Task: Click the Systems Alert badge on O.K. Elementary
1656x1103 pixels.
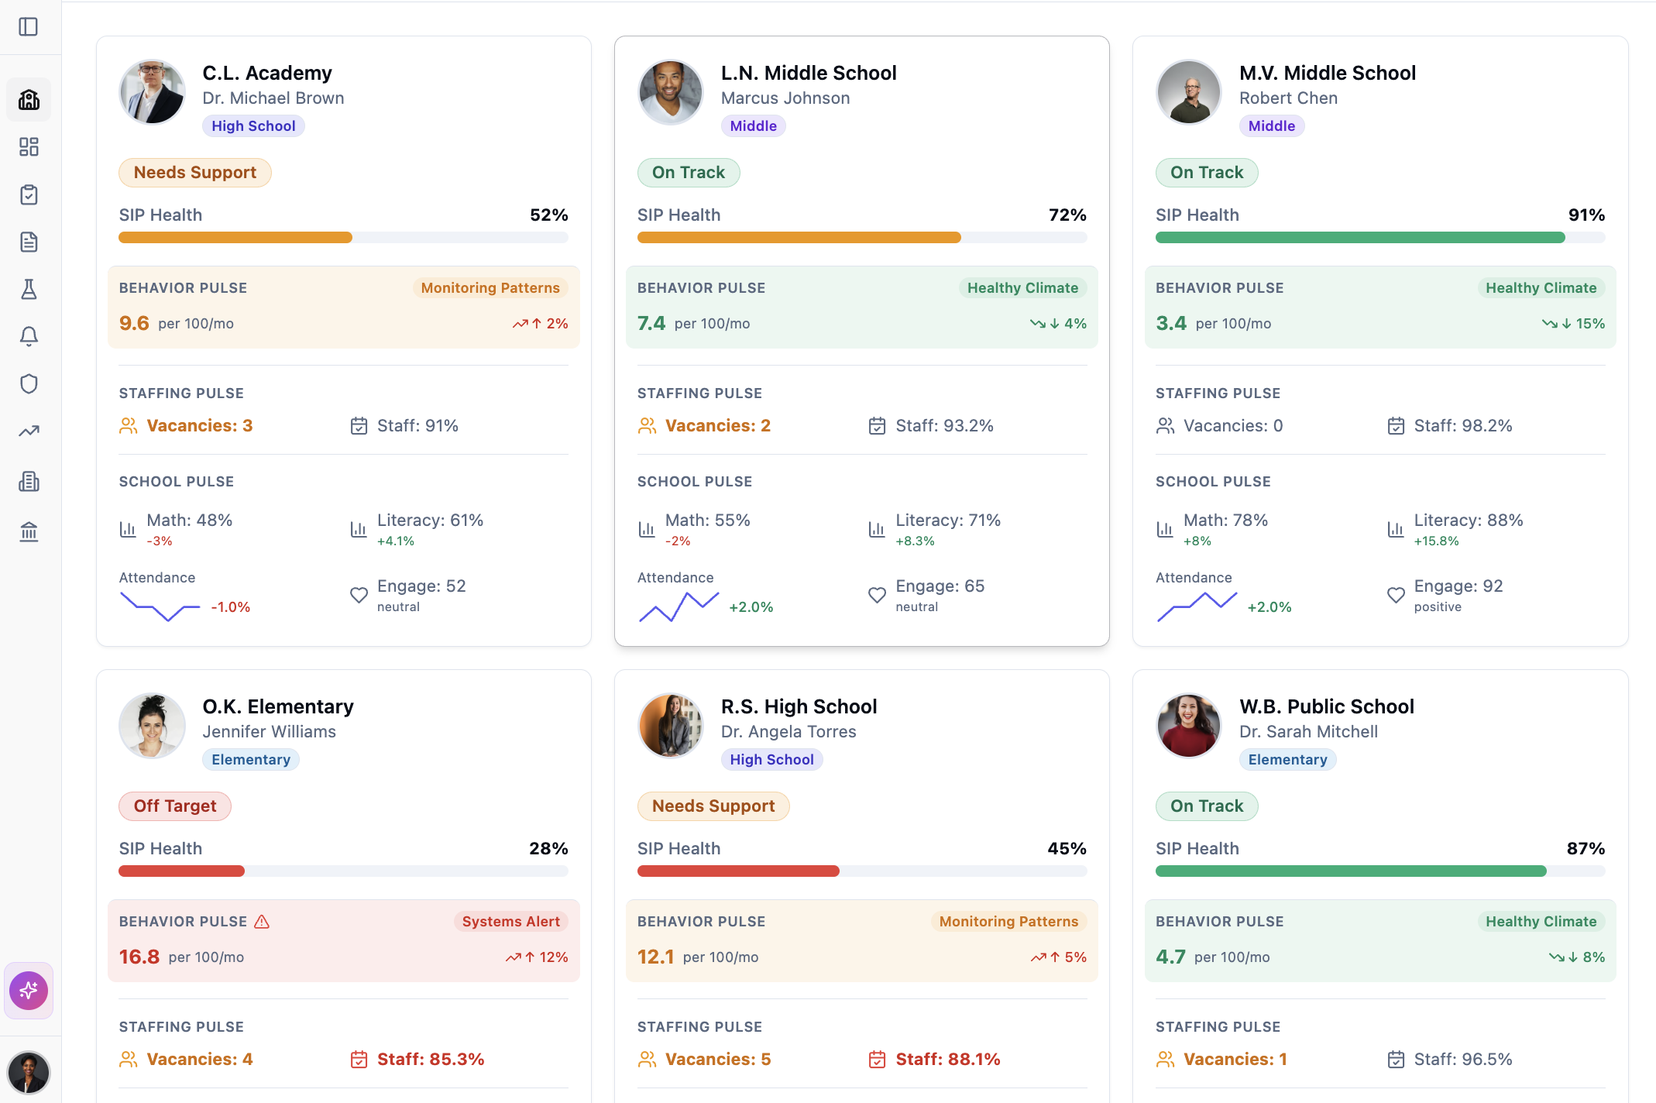Action: tap(511, 921)
